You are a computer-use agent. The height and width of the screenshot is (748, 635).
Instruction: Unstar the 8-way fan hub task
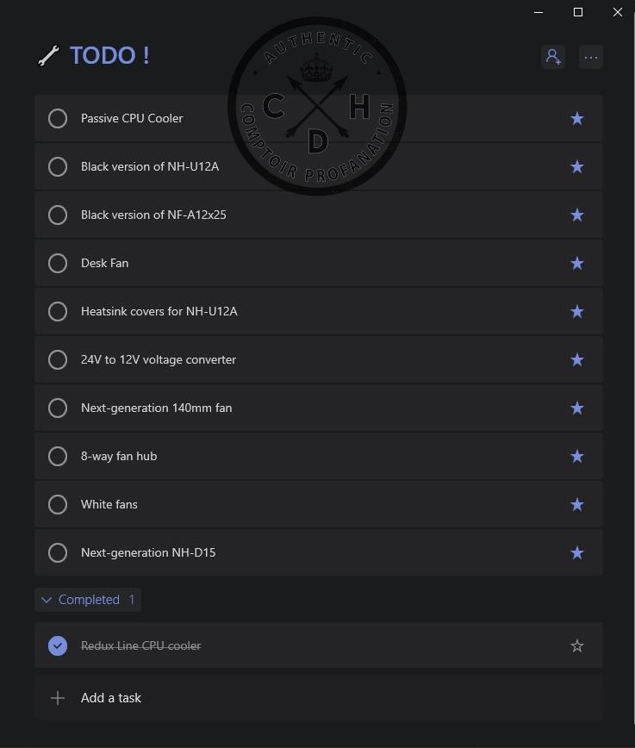577,456
